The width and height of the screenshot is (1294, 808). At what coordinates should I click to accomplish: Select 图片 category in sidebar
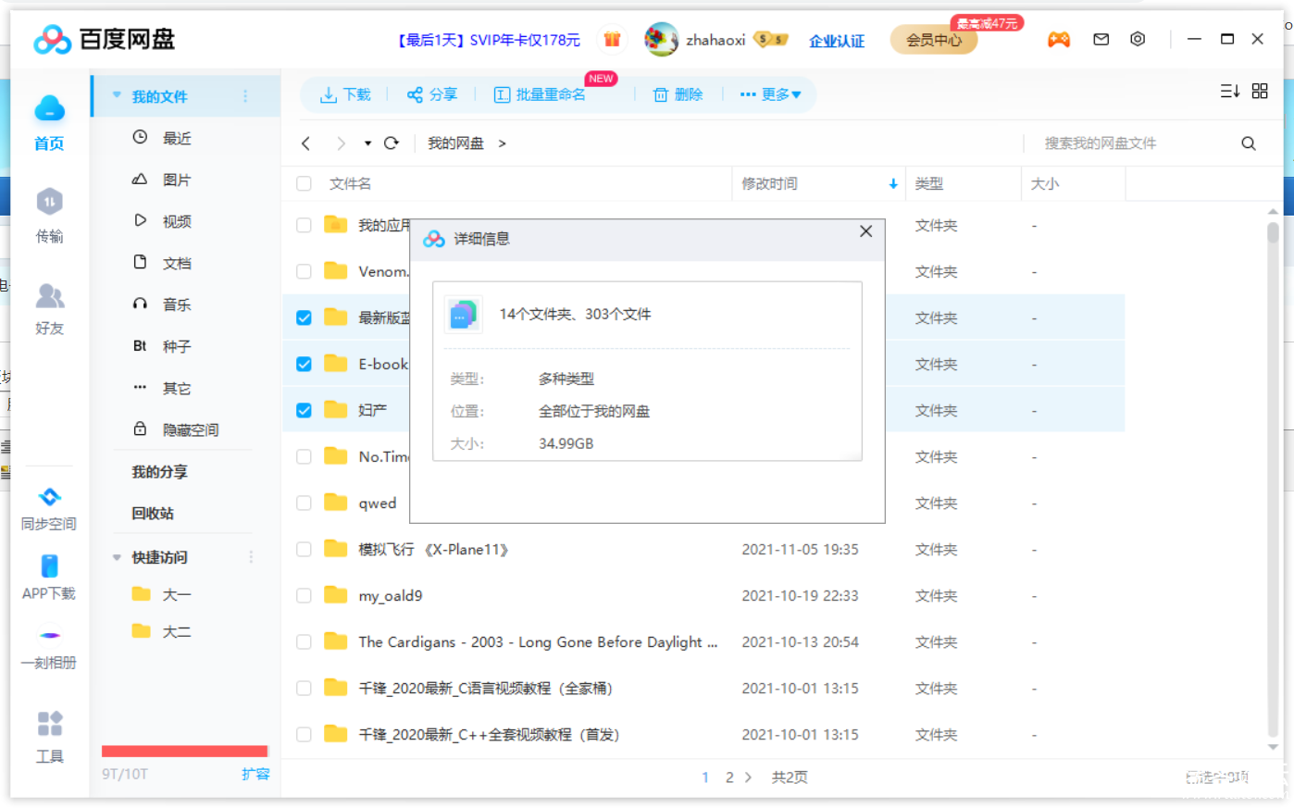[x=176, y=180]
